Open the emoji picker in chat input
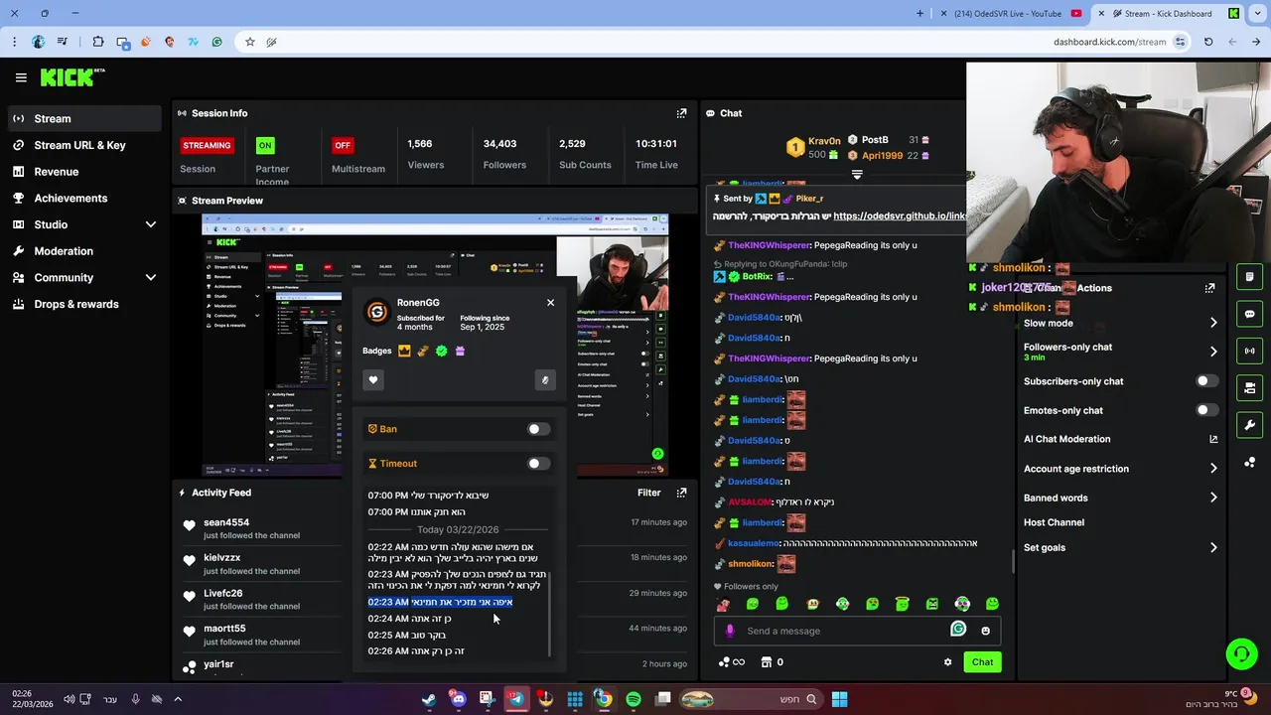Viewport: 1271px width, 715px height. (x=985, y=631)
